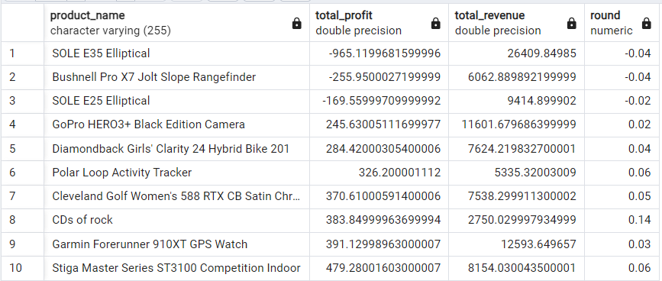The image size is (662, 281).
Task: Select the round column header
Action: coord(623,23)
